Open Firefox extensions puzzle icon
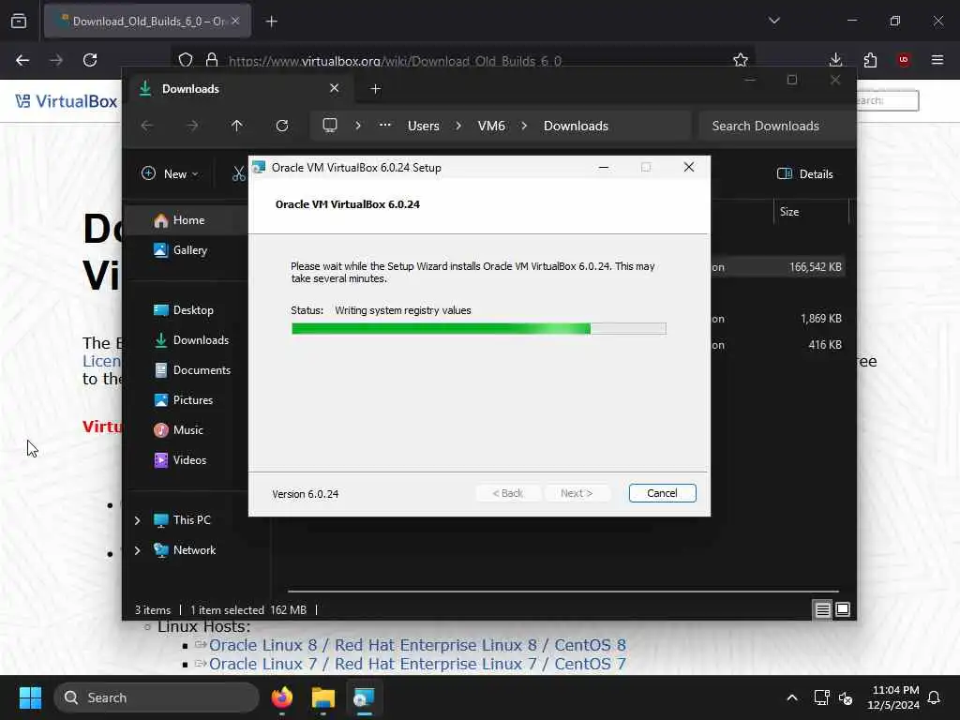The height and width of the screenshot is (720, 960). click(870, 60)
